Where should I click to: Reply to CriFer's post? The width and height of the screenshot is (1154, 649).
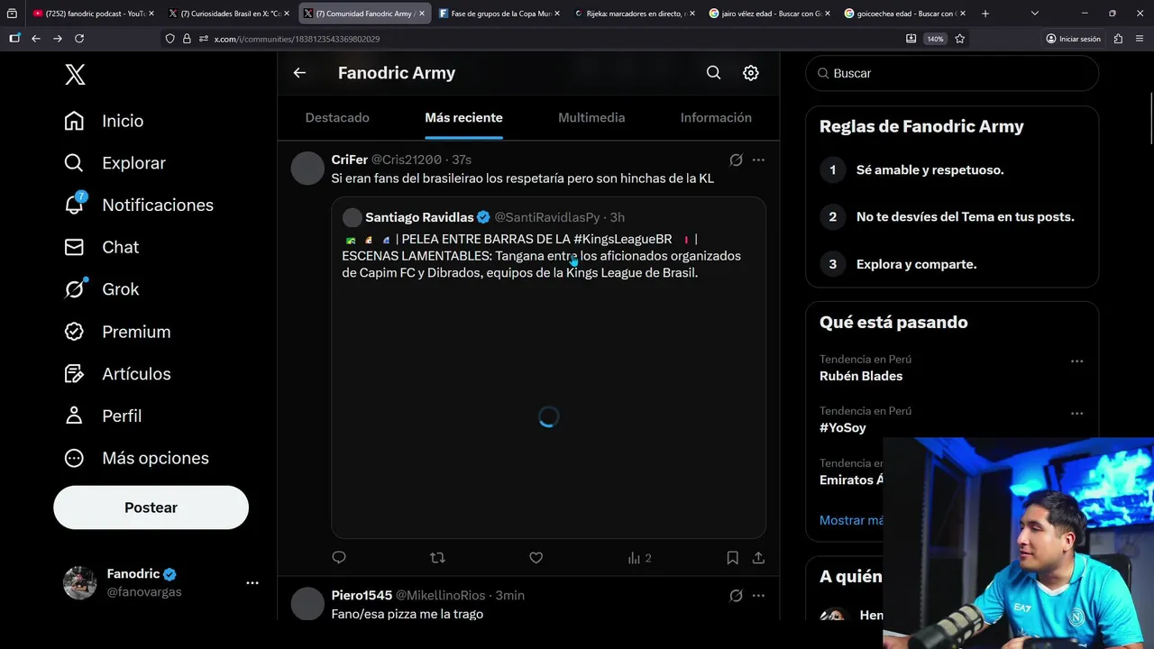pyautogui.click(x=339, y=558)
